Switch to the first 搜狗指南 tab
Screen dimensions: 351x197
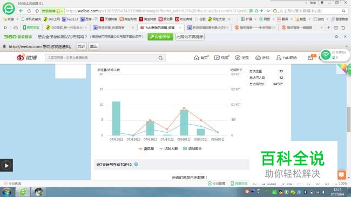(x=255, y=28)
